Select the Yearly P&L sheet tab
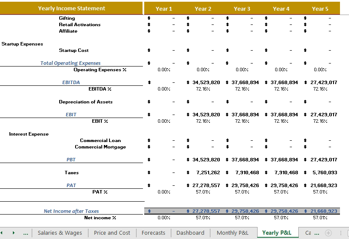Viewport: 349px width, 239px height. tap(276, 233)
